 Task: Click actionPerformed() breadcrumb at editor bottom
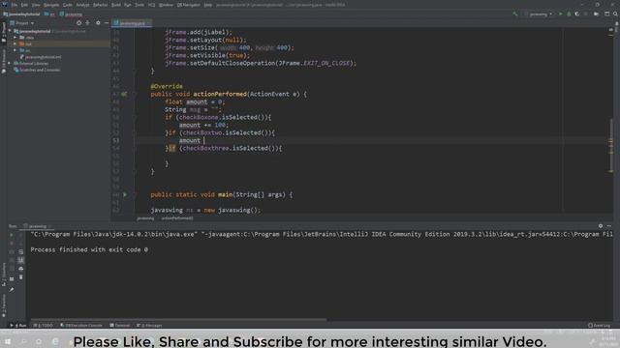176,218
